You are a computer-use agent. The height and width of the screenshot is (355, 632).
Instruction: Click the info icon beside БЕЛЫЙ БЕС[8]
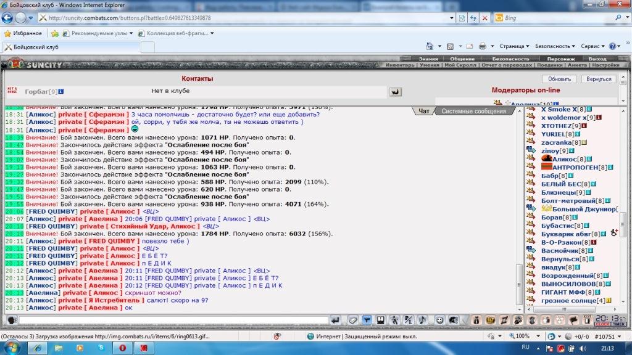[x=593, y=184]
